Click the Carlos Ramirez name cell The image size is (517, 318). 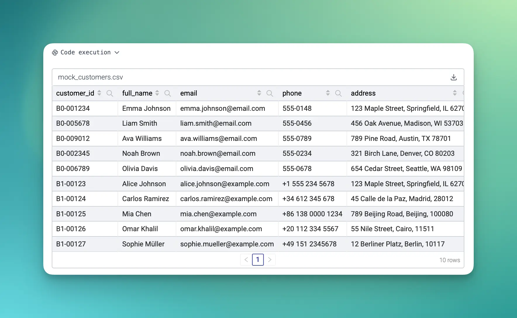146,199
